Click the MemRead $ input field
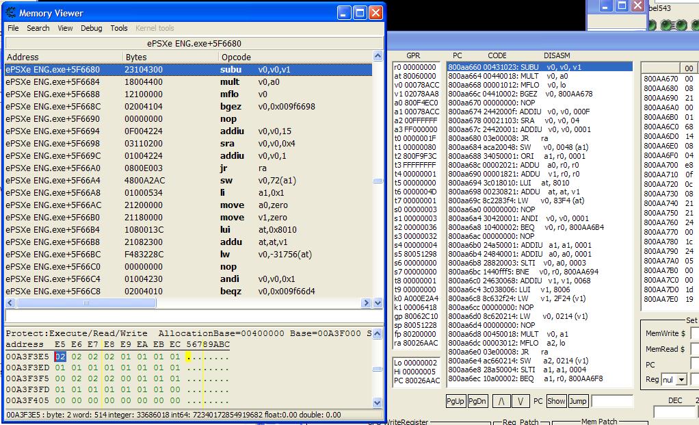The height and width of the screenshot is (425, 699). point(694,349)
